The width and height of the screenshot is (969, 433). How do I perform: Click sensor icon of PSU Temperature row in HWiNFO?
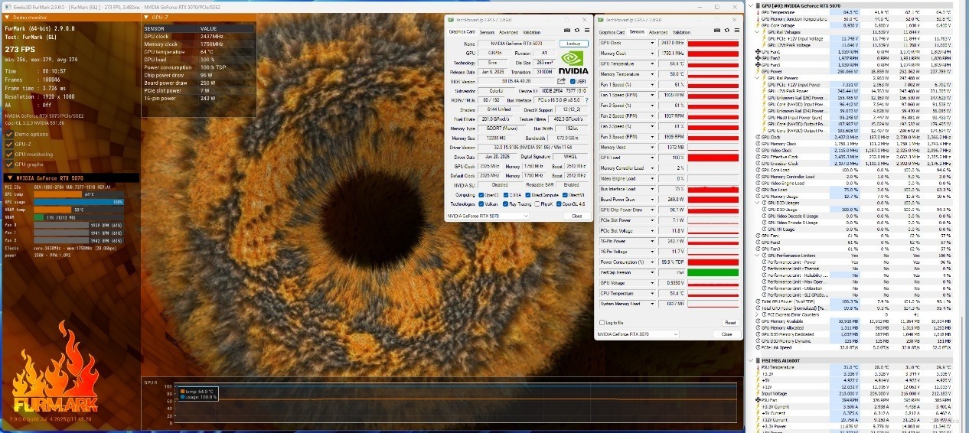pyautogui.click(x=758, y=366)
